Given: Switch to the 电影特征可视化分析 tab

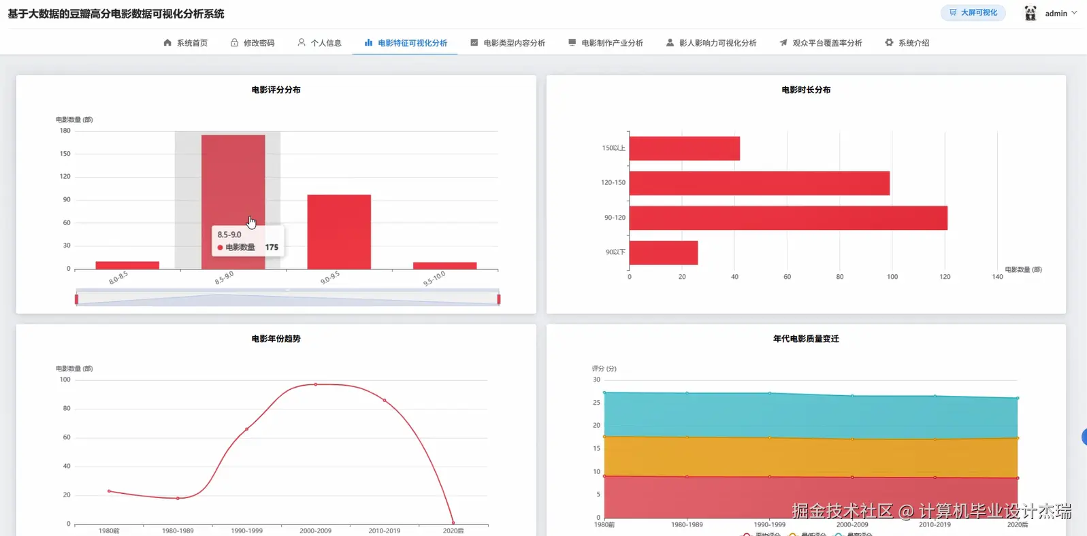Looking at the screenshot, I should (406, 43).
